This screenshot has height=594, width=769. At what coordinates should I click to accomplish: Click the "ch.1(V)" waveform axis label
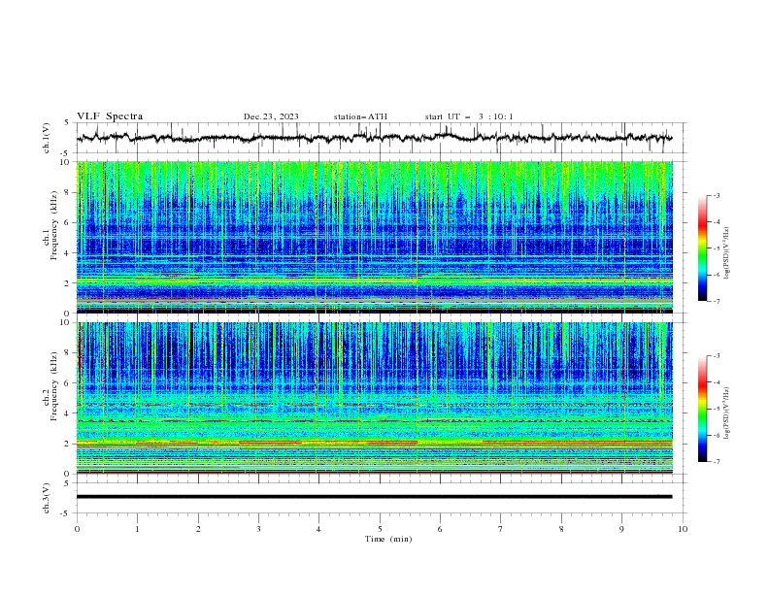click(46, 138)
